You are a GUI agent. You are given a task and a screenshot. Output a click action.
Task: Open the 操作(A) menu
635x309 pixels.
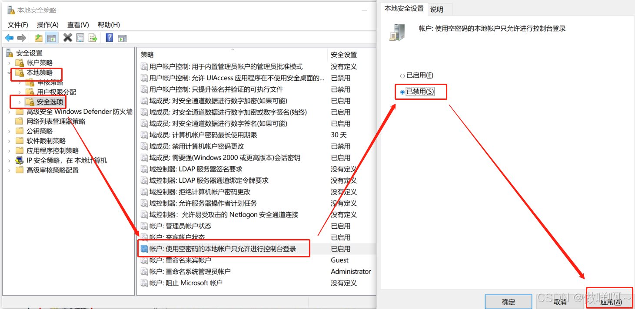pyautogui.click(x=48, y=25)
